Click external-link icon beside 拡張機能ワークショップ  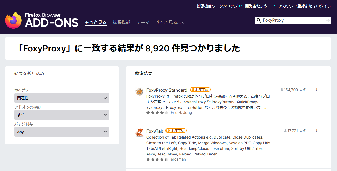(x=240, y=6)
